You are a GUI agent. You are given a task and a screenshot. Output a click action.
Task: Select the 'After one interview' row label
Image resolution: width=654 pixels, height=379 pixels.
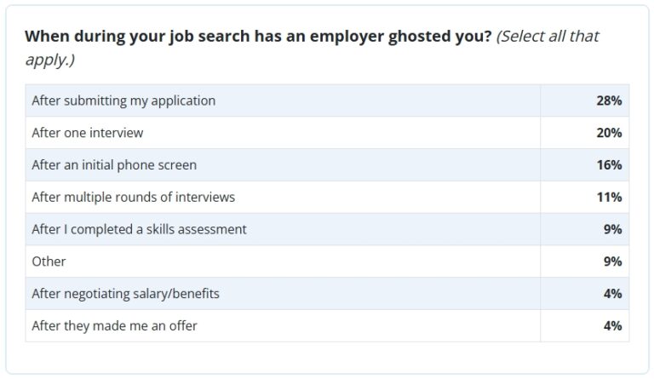click(88, 133)
